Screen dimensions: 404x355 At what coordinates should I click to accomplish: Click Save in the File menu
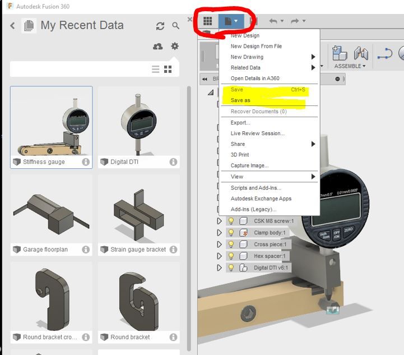(x=270, y=90)
